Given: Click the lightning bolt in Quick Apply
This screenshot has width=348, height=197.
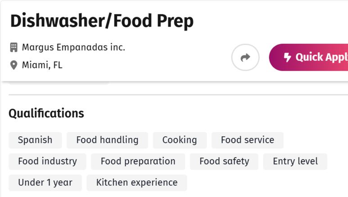Looking at the screenshot, I should click(287, 57).
